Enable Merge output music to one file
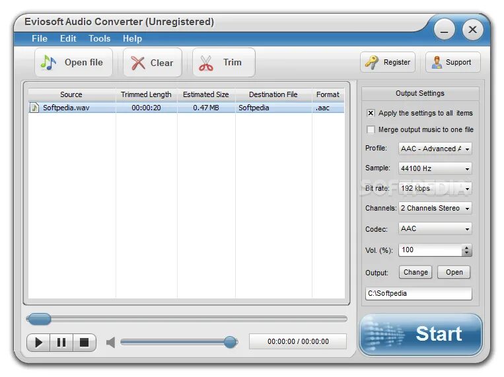Viewport: 504px width, 377px height. pos(371,129)
